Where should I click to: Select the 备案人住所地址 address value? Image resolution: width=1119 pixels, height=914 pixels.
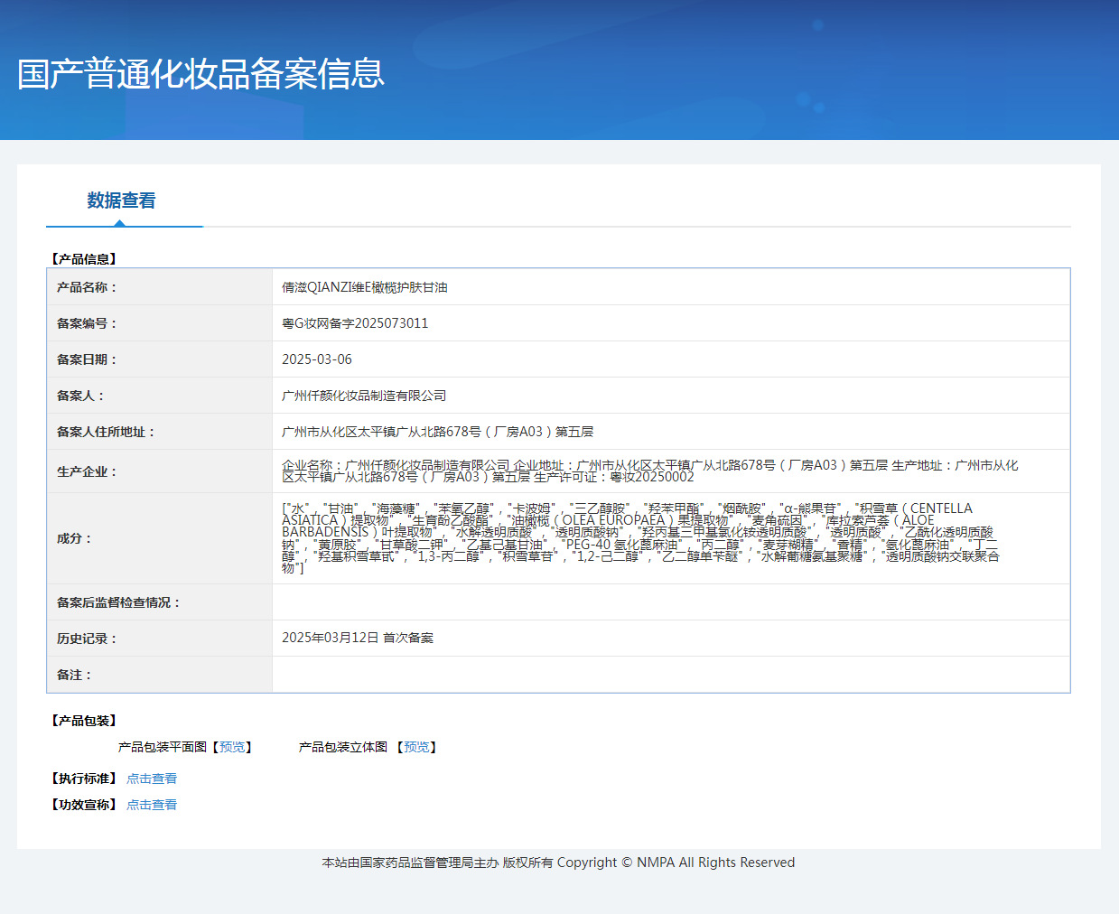[437, 432]
